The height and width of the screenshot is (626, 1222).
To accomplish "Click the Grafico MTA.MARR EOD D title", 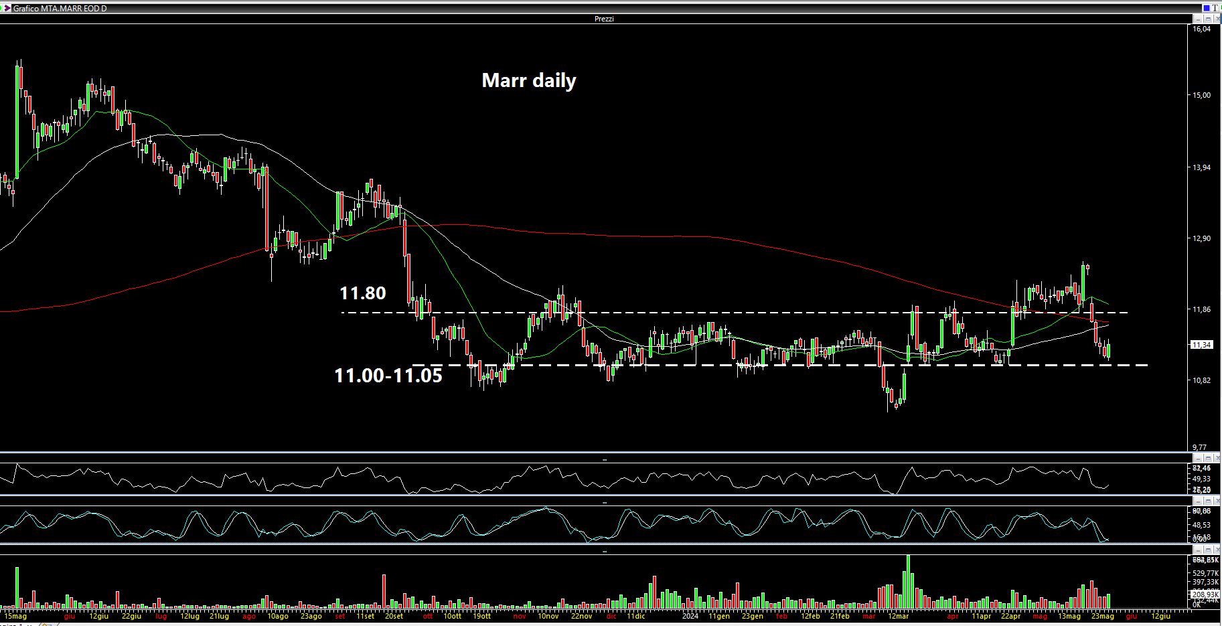I will click(x=60, y=8).
